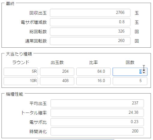Decrease the 5R 回数 with the spinner down arrow

click(x=144, y=73)
